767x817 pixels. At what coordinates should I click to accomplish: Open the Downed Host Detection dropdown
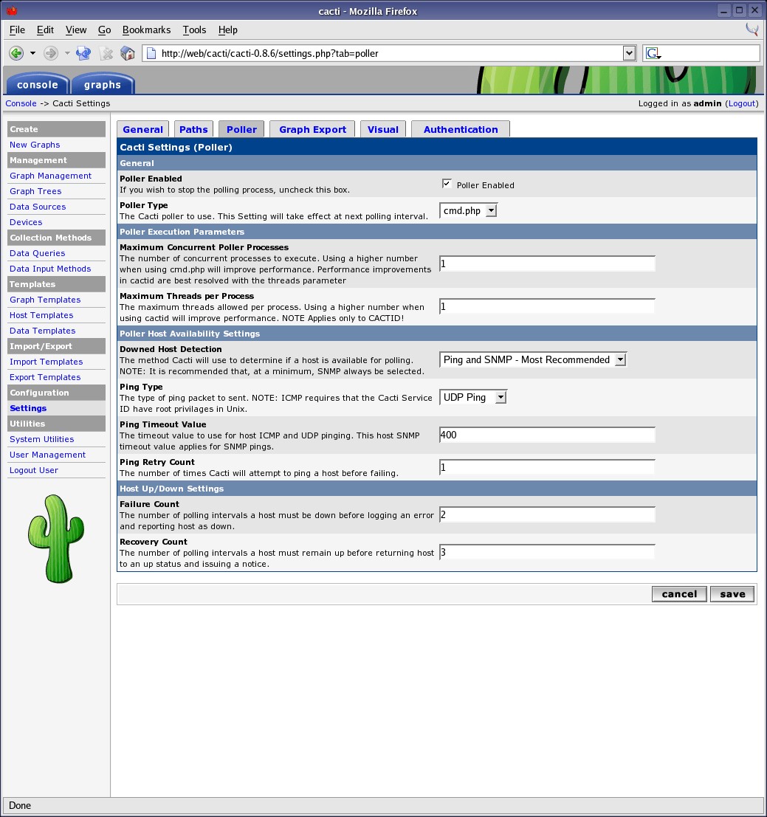(532, 359)
